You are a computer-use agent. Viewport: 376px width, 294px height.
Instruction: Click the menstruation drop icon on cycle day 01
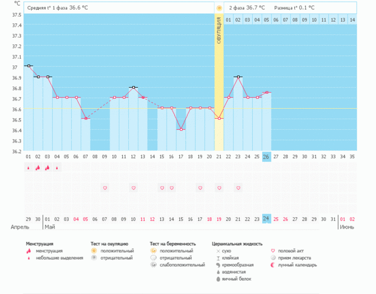click(x=28, y=168)
